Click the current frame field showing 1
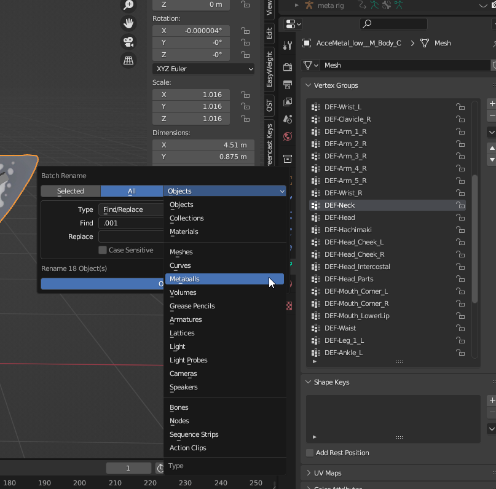The width and height of the screenshot is (496, 489). coord(128,468)
